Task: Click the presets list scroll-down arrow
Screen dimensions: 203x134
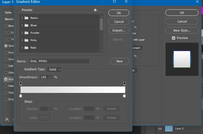Action: [102, 50]
